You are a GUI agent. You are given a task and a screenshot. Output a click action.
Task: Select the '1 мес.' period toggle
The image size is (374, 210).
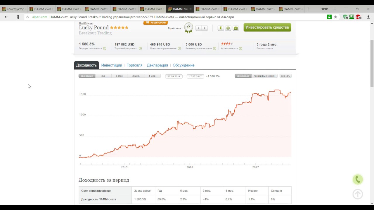click(152, 76)
